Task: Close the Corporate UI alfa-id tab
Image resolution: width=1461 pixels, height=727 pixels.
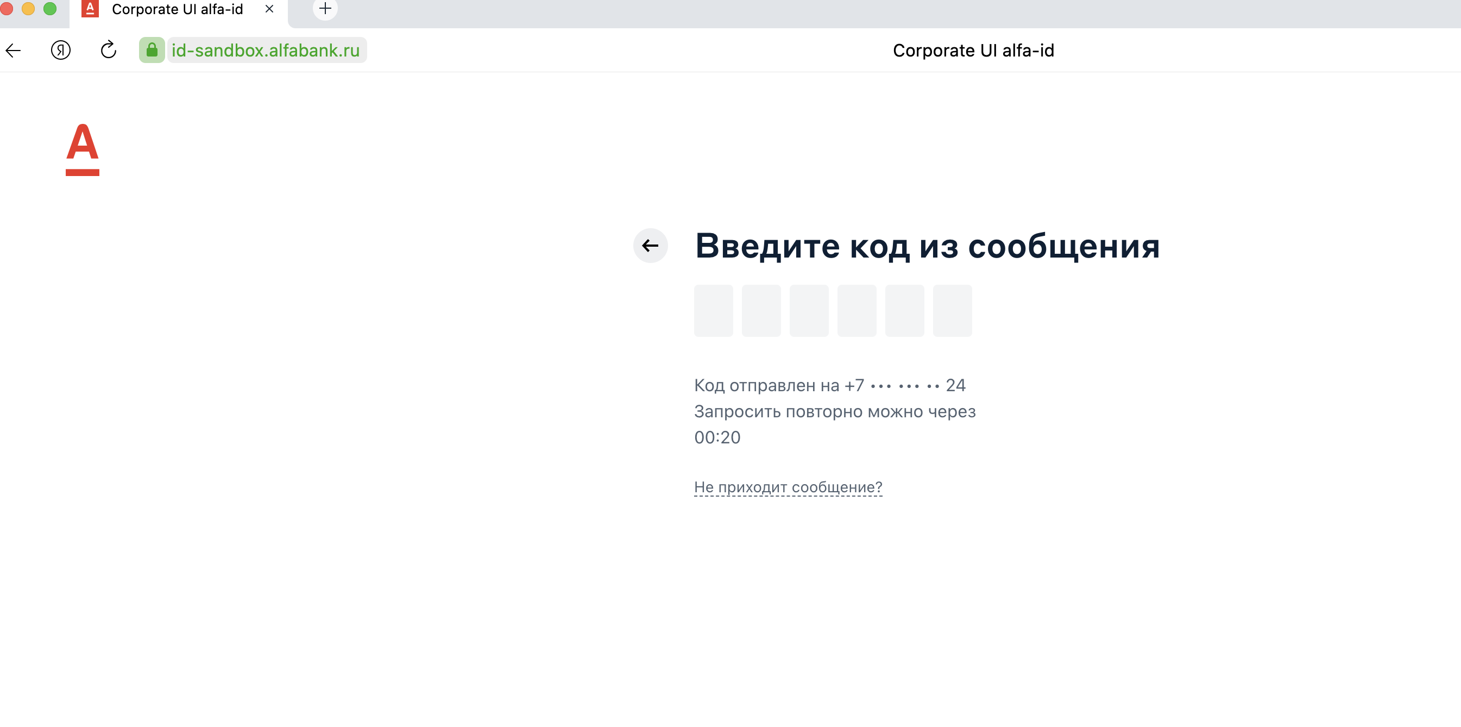Action: pyautogui.click(x=269, y=9)
